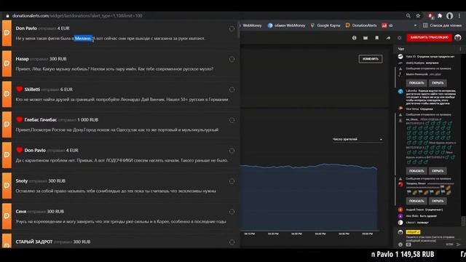
Task: Click the ИЗМЕНИТЬ button
Action: pos(371,59)
